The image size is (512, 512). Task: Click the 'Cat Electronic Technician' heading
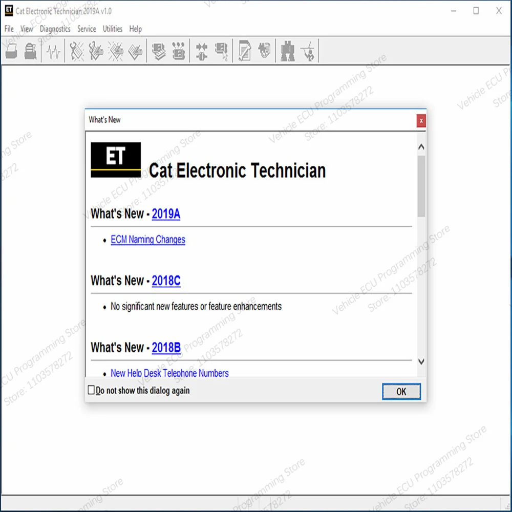pos(238,170)
